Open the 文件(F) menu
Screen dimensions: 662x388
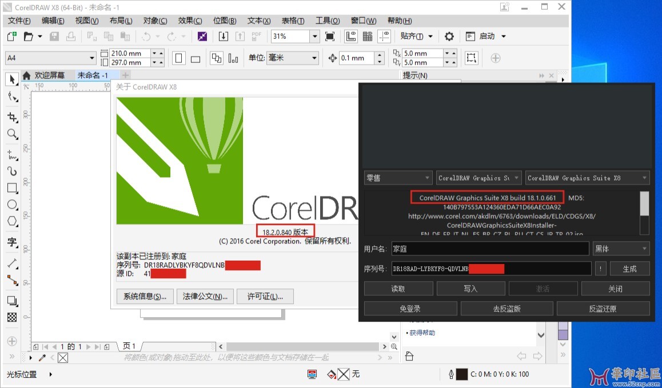point(19,21)
